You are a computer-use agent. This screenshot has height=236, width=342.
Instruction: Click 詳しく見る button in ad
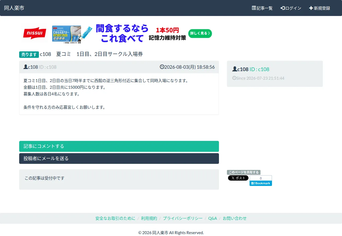(x=200, y=33)
